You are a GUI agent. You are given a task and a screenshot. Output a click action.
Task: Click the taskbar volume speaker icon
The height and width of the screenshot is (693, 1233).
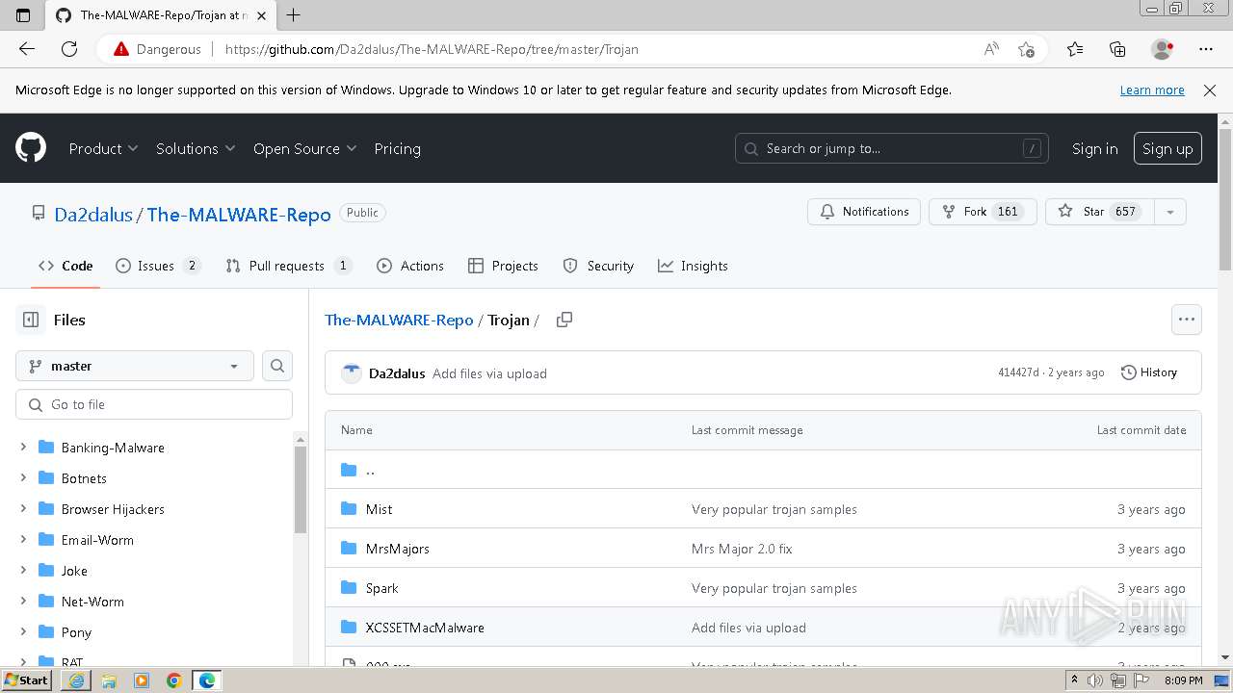click(1096, 680)
